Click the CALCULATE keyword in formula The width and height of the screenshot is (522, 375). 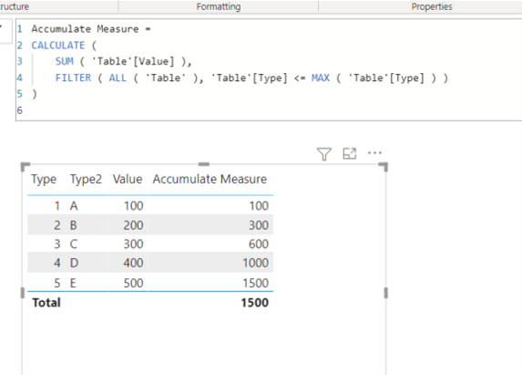58,46
